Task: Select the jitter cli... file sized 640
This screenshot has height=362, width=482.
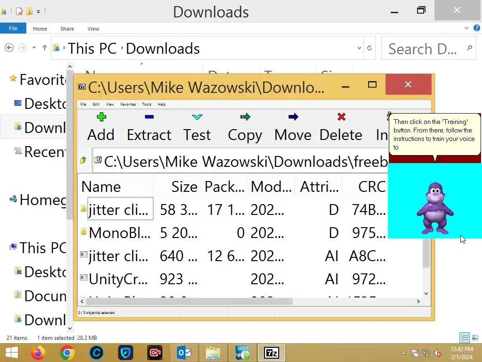Action: point(233,256)
